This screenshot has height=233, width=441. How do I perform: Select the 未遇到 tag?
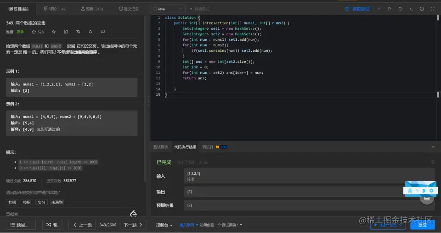pyautogui.click(x=57, y=202)
